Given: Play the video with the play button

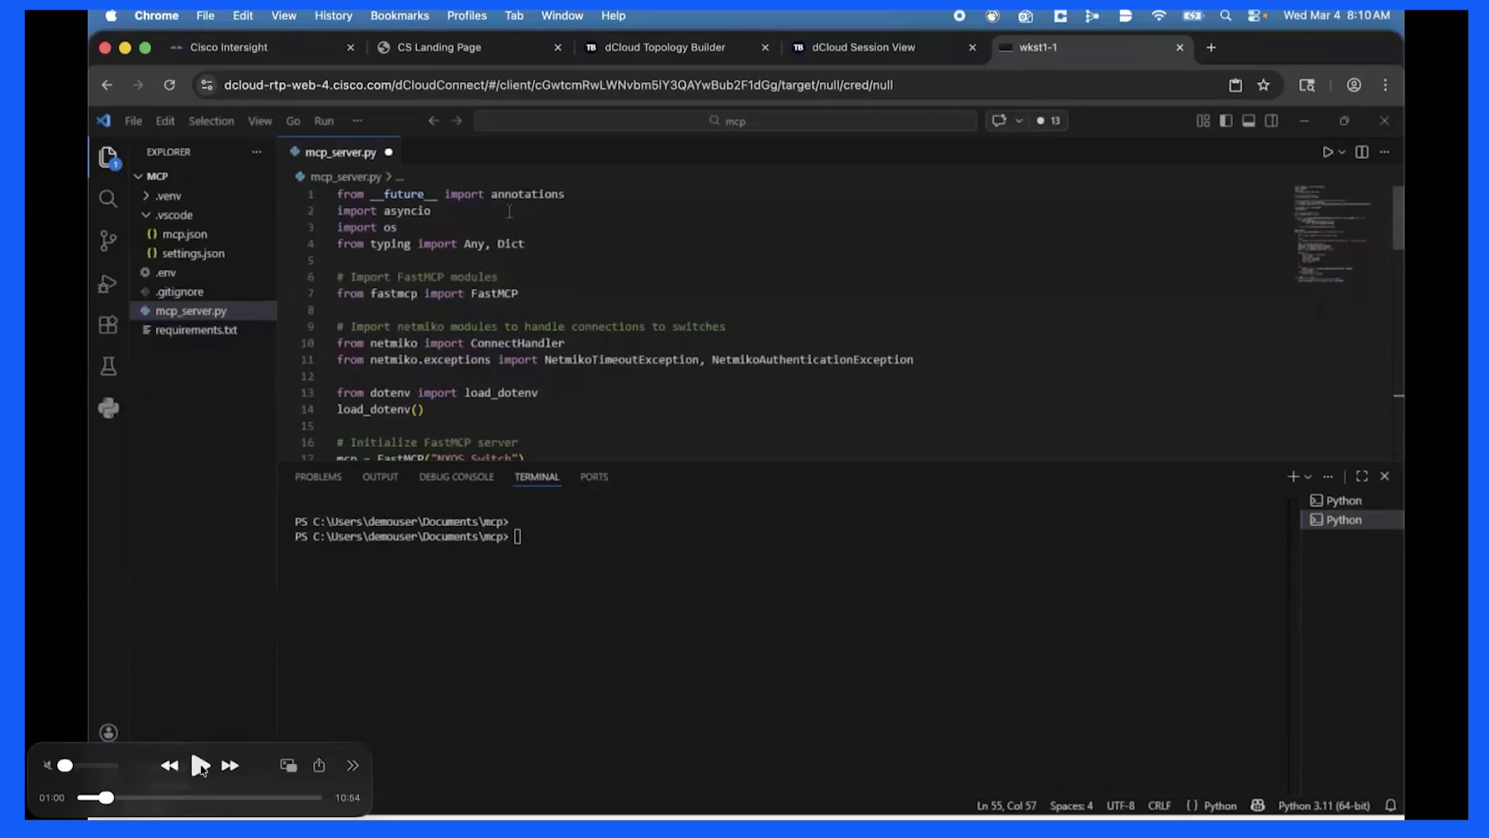Looking at the screenshot, I should point(200,766).
